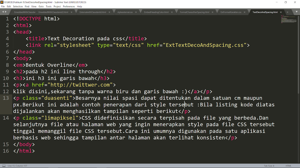Click "ini h3 ini garis bawah" text
Viewport: 300px width, 168px height.
[60, 78]
